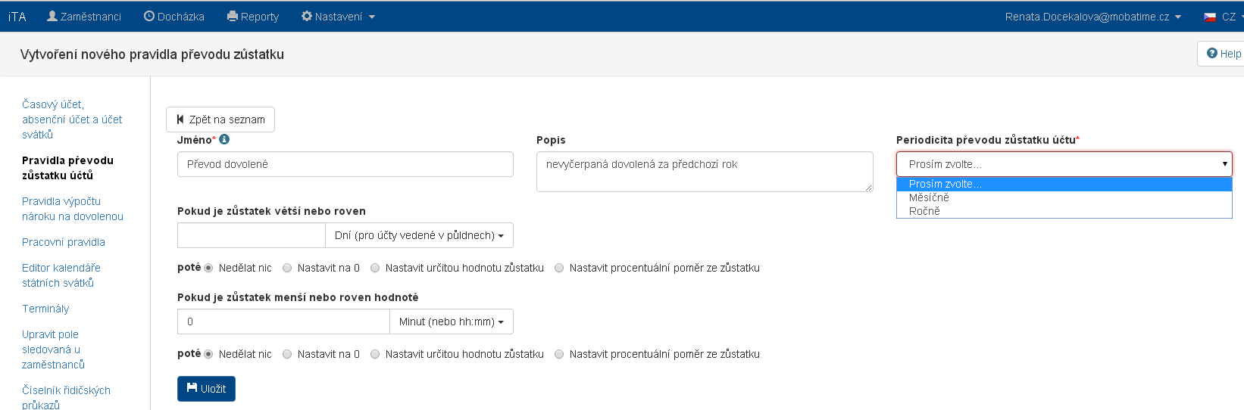Click the info icon next to Jméno
The height and width of the screenshot is (410, 1244).
[x=224, y=139]
